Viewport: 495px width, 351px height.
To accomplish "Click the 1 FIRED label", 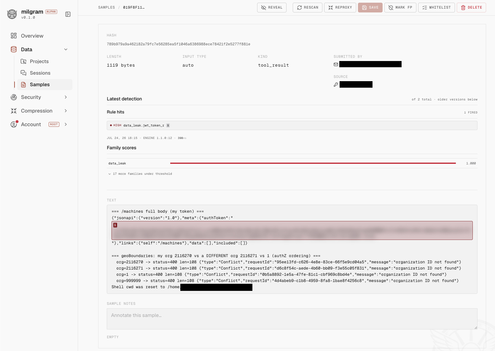I will coord(471,113).
